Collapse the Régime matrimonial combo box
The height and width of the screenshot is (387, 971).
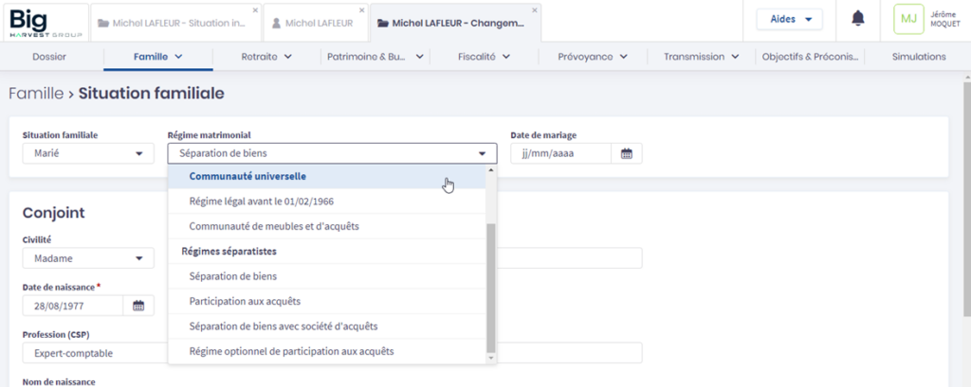[482, 153]
